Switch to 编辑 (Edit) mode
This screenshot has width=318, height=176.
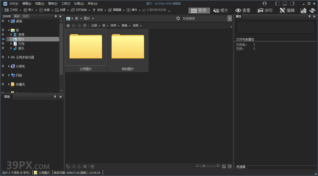tap(287, 10)
